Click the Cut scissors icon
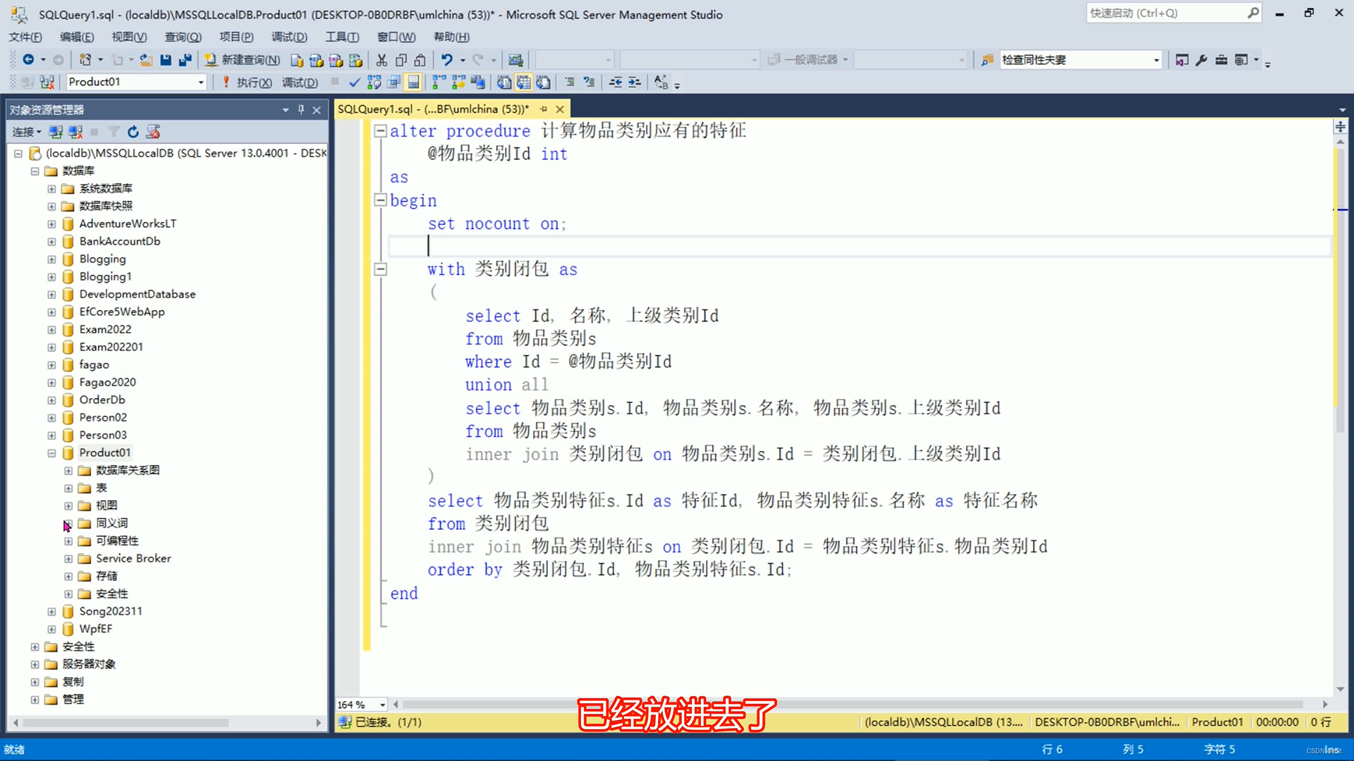Screen dimensions: 1354x761 click(382, 60)
